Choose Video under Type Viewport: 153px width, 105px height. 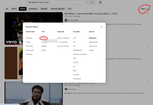point(44,38)
